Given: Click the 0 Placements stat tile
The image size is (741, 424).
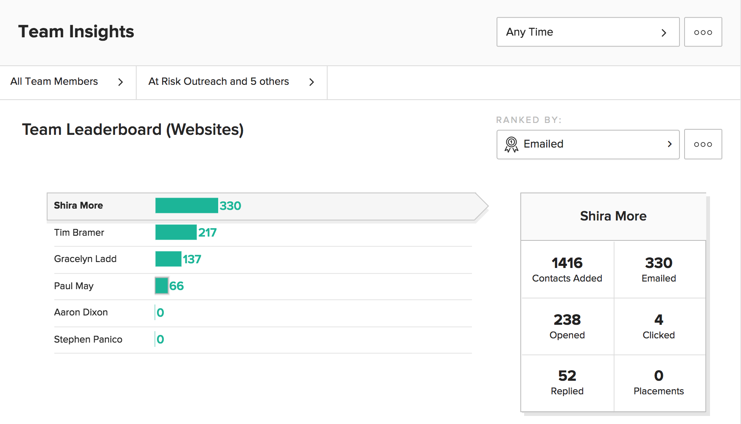Looking at the screenshot, I should coord(659,383).
